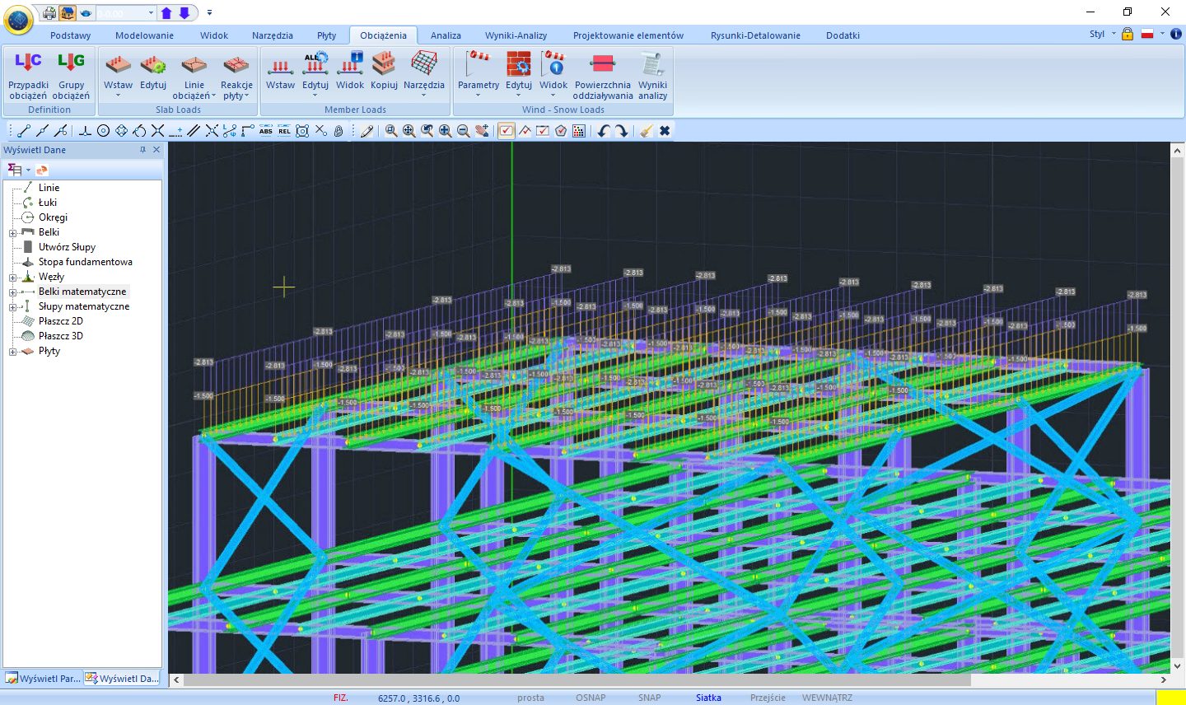
Task: Select Stopa fundamentowa in tree
Action: (x=85, y=262)
